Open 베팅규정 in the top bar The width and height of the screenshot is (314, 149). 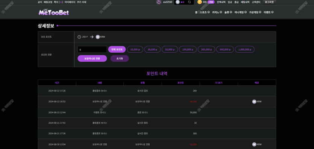tap(48, 2)
